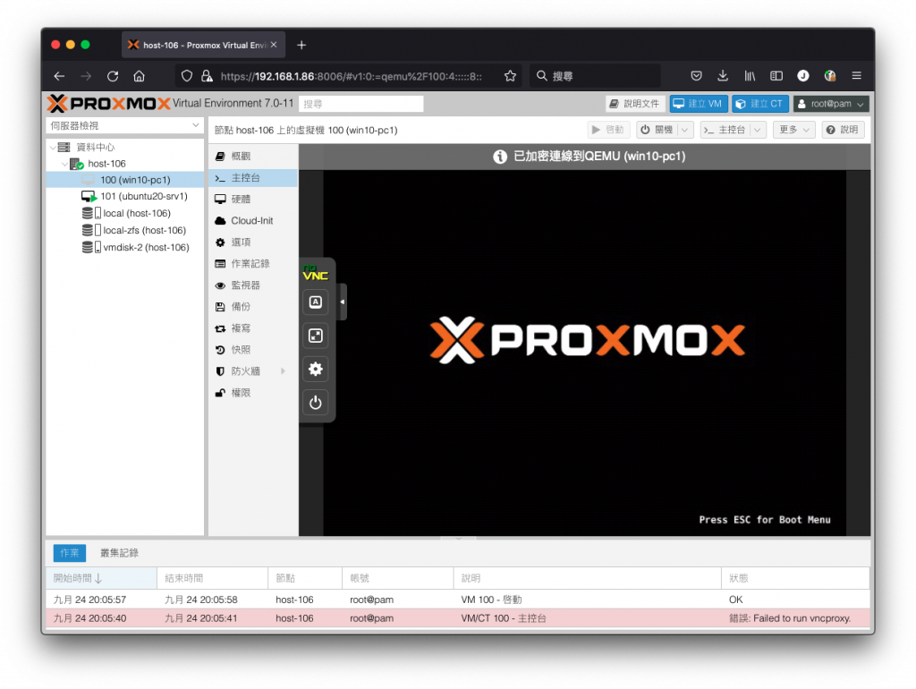Click 說明 help button
This screenshot has width=916, height=689.
pos(843,130)
